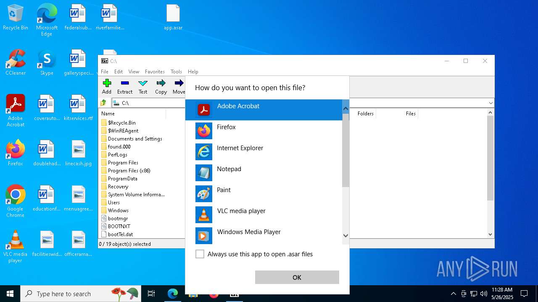The height and width of the screenshot is (302, 538).
Task: Click the Extract toolbar icon
Action: (125, 86)
